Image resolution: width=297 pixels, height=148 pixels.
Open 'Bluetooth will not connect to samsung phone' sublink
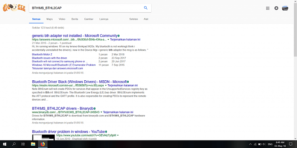pos(60,61)
